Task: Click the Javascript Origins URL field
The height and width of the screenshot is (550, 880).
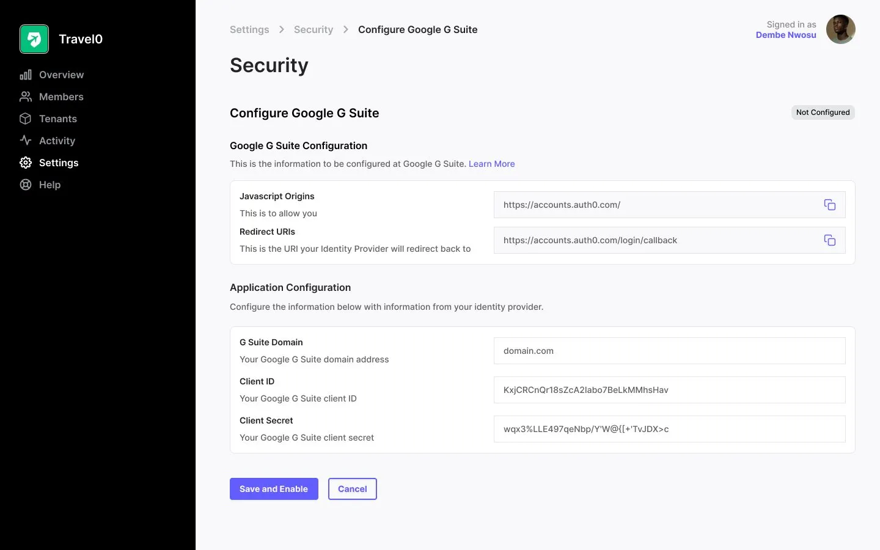Action: pyautogui.click(x=670, y=205)
